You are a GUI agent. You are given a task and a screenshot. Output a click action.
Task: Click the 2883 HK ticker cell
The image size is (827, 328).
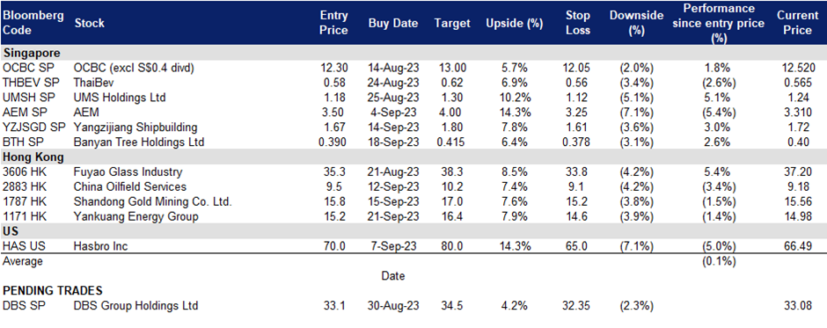point(22,186)
